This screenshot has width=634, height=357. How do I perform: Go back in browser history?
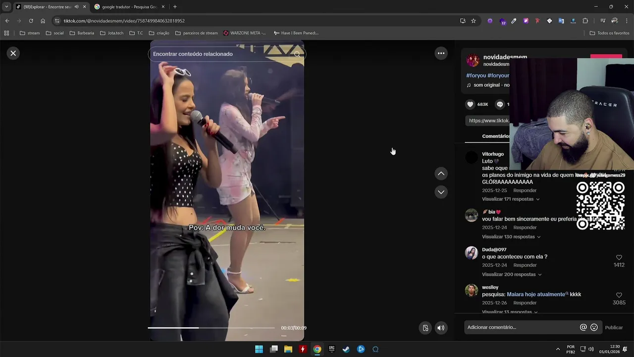(7, 21)
